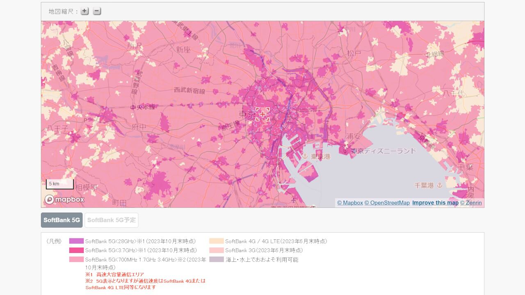Click the 東京港 port anchor icon
This screenshot has width=525, height=295.
[305, 156]
